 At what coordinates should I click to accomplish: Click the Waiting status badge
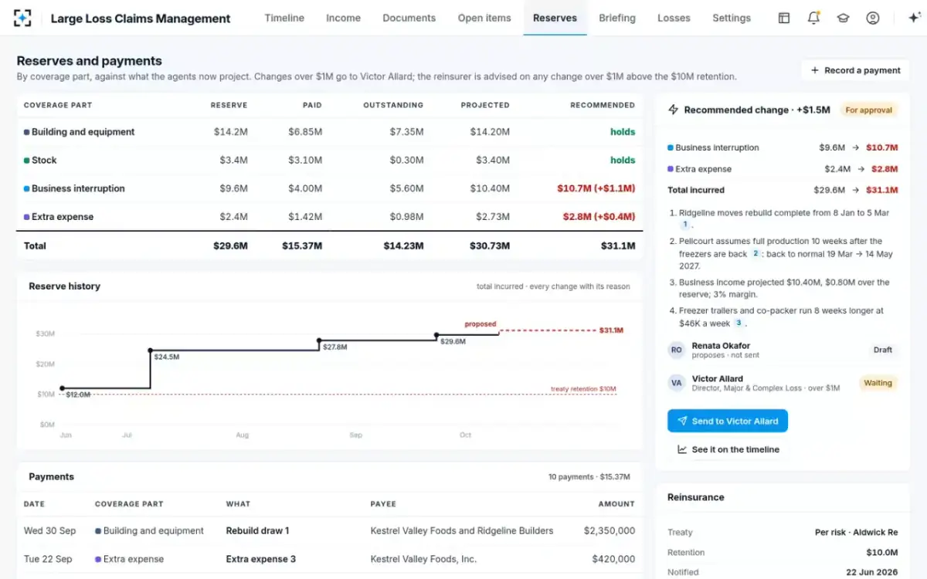click(878, 383)
